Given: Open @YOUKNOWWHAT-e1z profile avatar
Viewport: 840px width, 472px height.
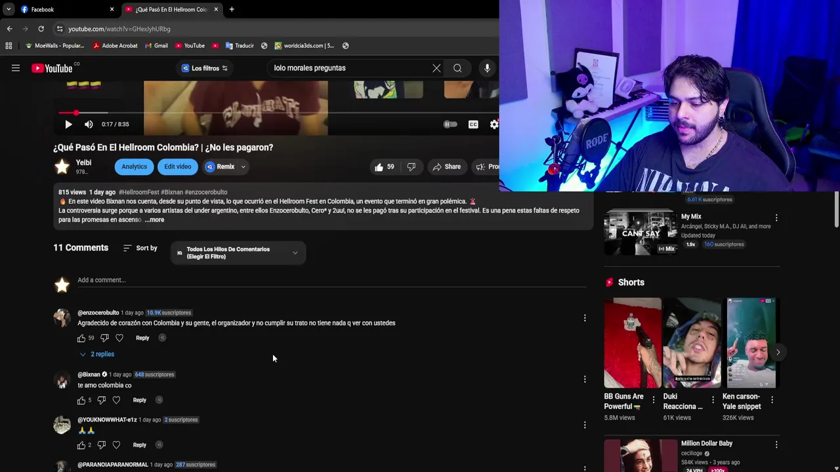Looking at the screenshot, I should (62, 425).
